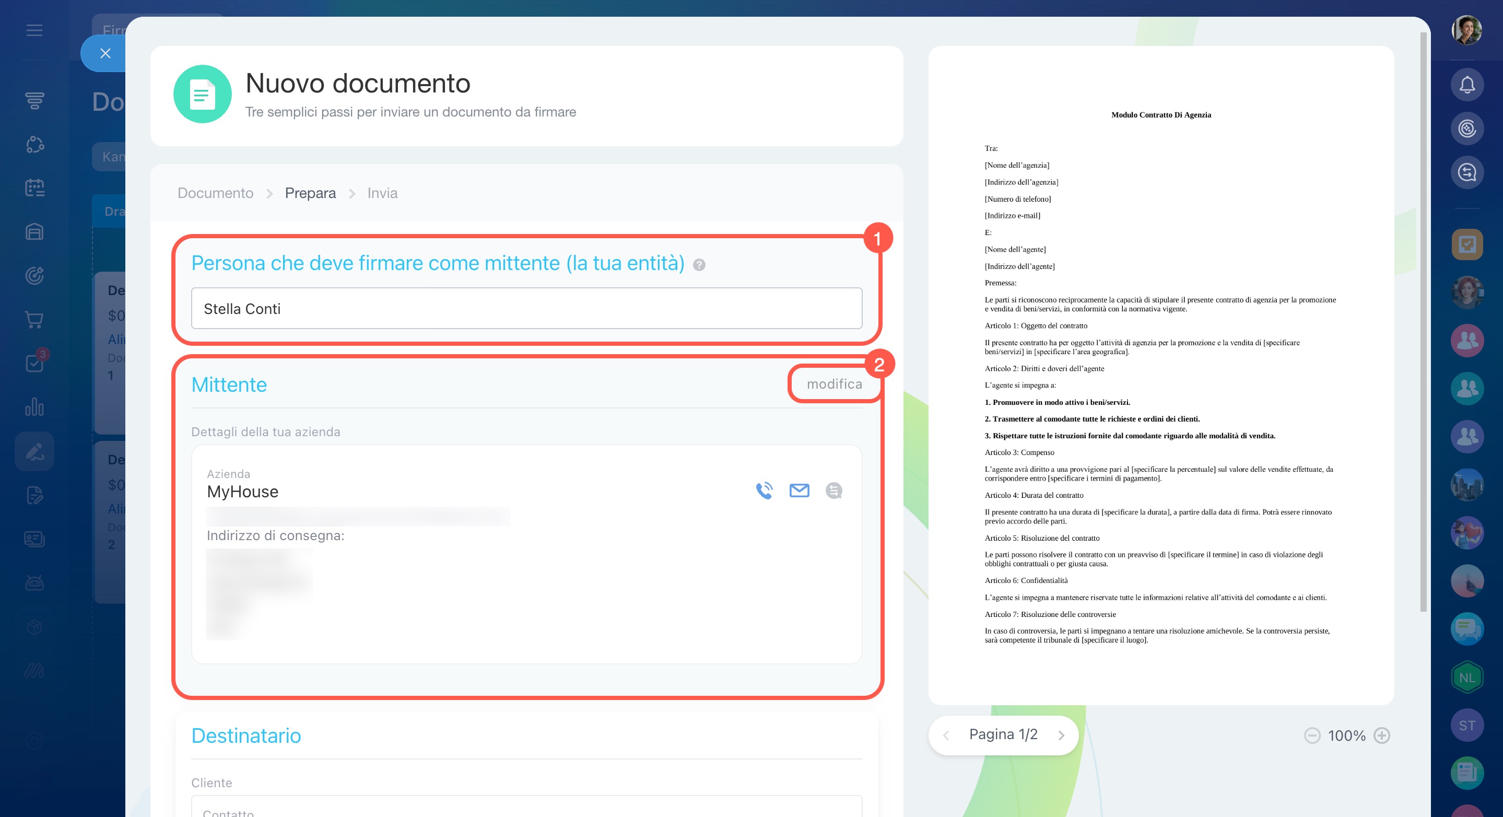Click the Stella Conti signer input field
Screen dimensions: 1503x817
point(526,308)
